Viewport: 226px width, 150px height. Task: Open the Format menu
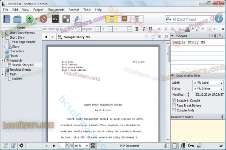(74, 10)
